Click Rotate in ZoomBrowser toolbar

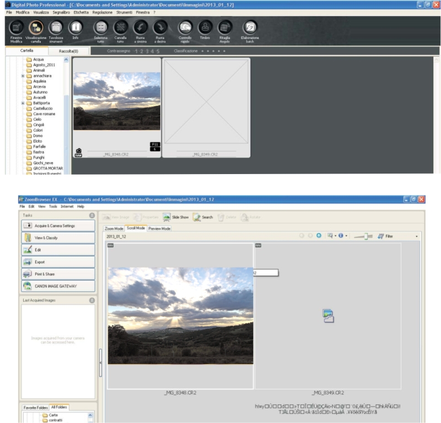click(x=250, y=217)
